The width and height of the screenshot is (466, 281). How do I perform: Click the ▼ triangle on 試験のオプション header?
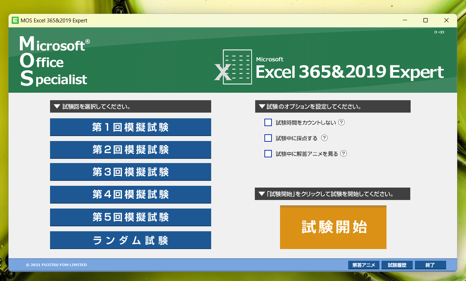[x=262, y=106]
